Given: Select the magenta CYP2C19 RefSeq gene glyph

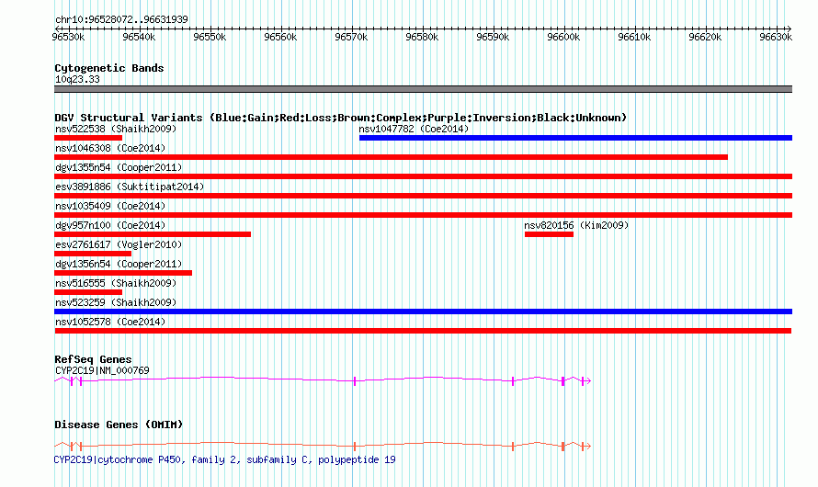Looking at the screenshot, I should 323,380.
